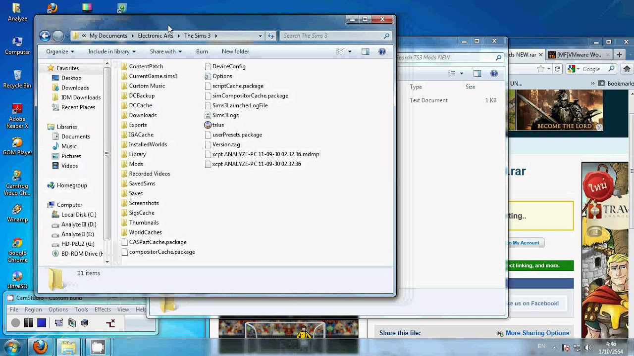Click the Burn toolbar button

pos(202,51)
